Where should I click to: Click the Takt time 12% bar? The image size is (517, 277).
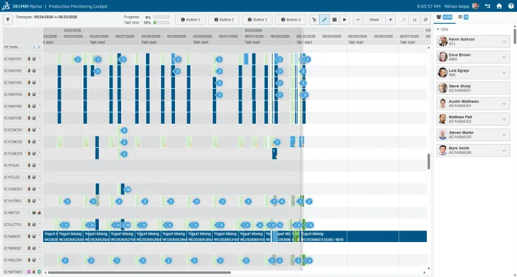[162, 23]
